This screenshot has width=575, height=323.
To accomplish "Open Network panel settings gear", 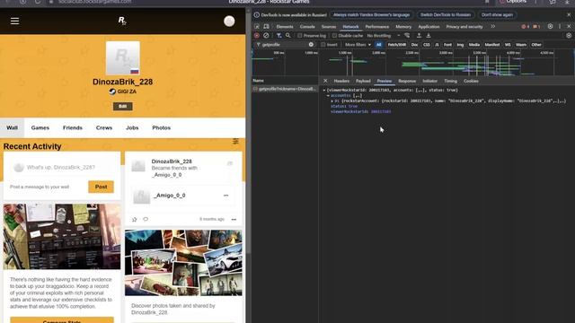I will [x=569, y=36].
